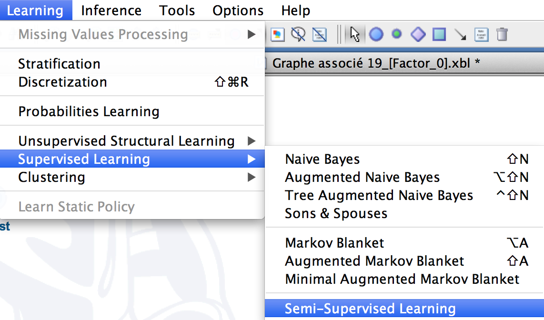Viewport: 544px width, 320px height.
Task: Open the Tools menu
Action: pos(177,10)
